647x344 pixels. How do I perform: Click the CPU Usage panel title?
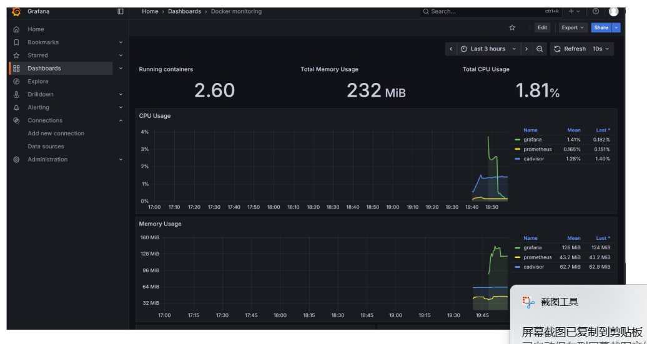(x=155, y=116)
